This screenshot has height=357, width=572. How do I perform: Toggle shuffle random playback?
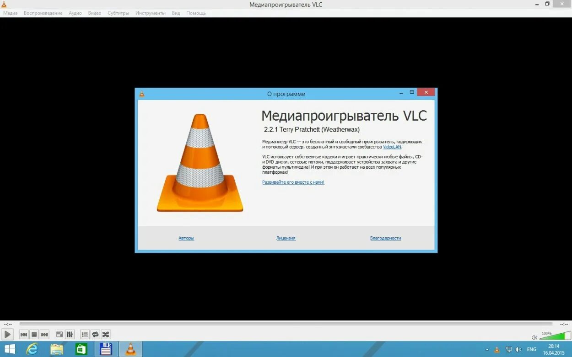click(x=106, y=335)
